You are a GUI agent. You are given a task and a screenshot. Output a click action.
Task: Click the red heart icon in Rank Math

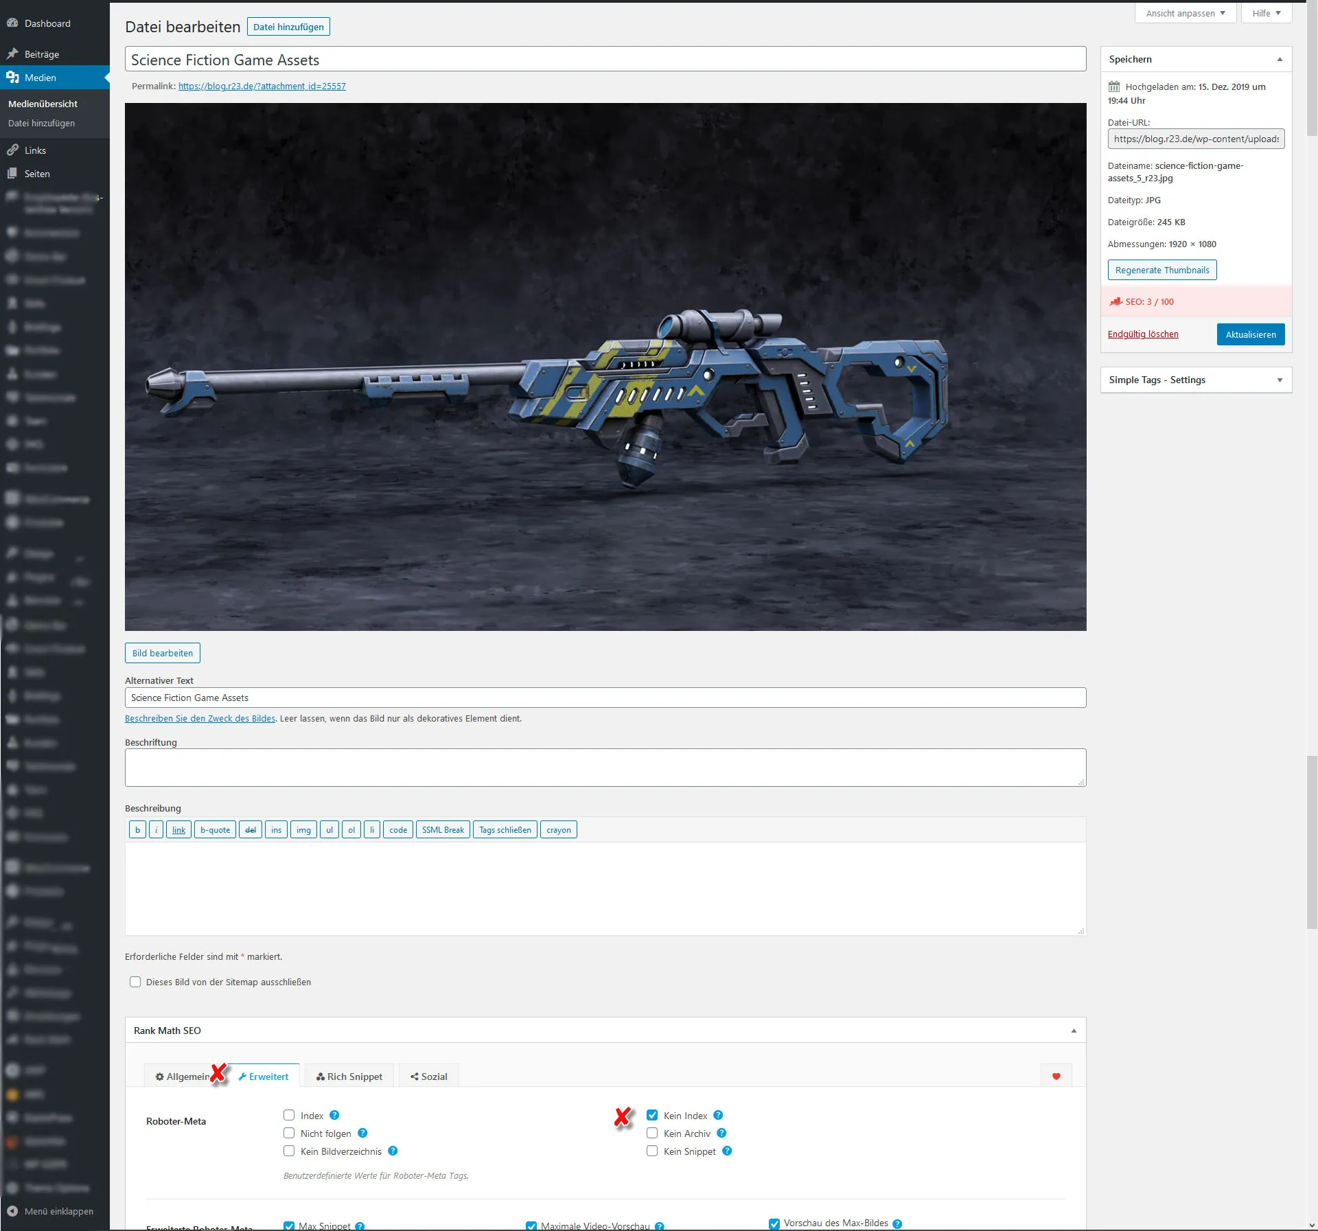pos(1056,1076)
